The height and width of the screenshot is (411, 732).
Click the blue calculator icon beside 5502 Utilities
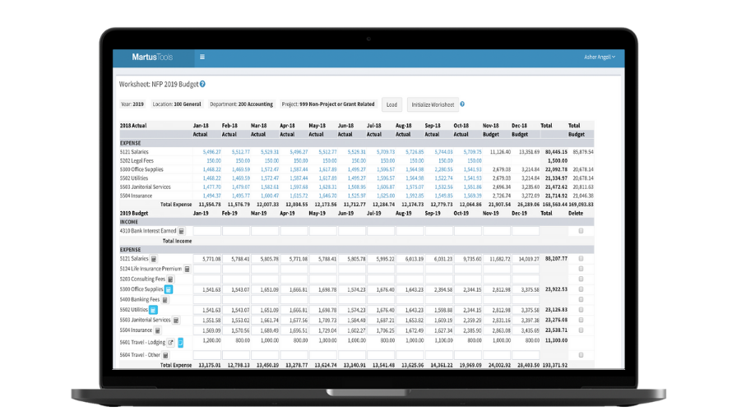click(x=153, y=310)
